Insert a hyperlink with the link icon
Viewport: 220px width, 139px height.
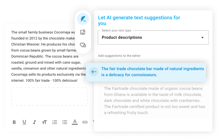pyautogui.click(x=85, y=122)
